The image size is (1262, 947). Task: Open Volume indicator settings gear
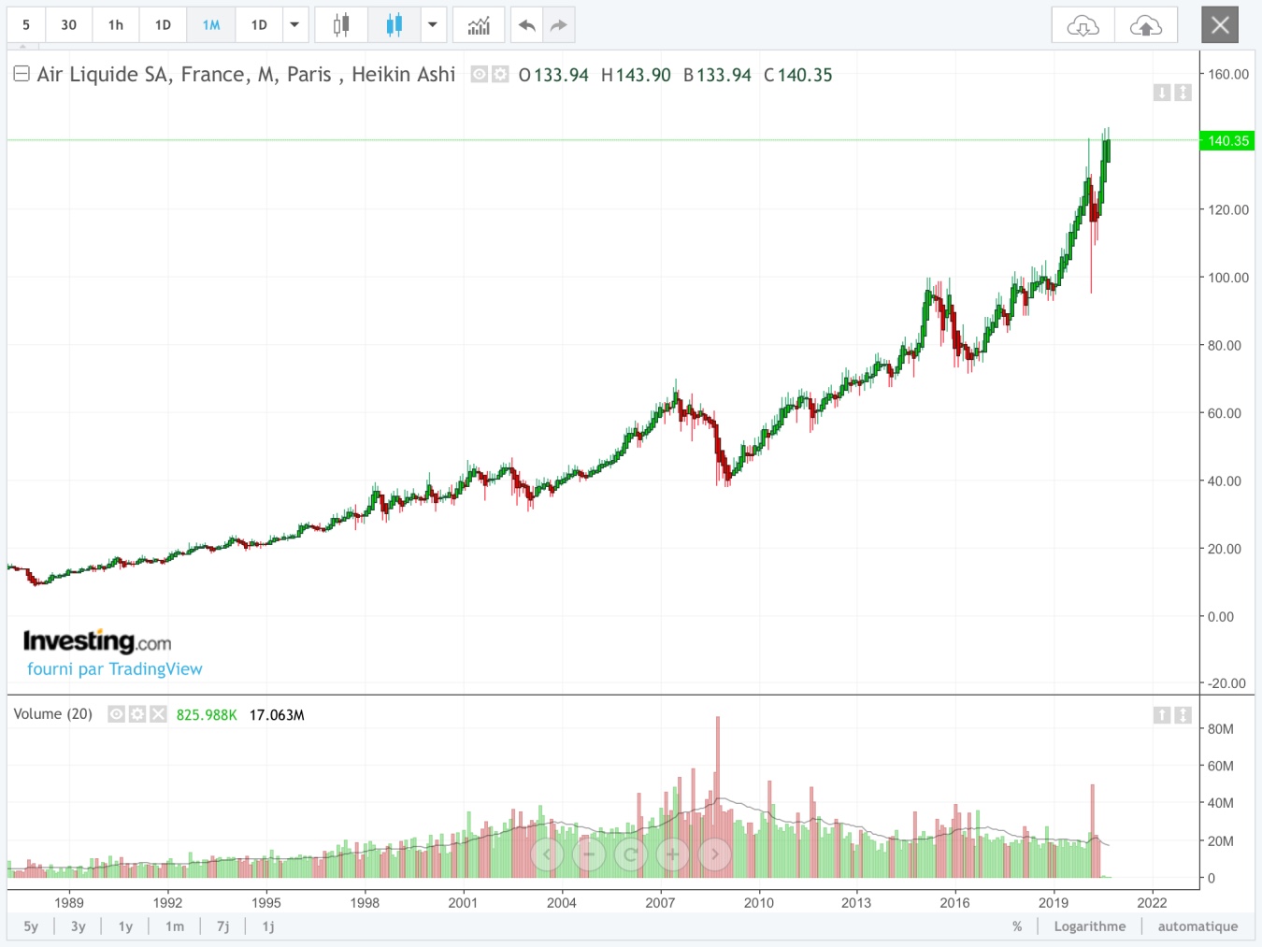137,714
